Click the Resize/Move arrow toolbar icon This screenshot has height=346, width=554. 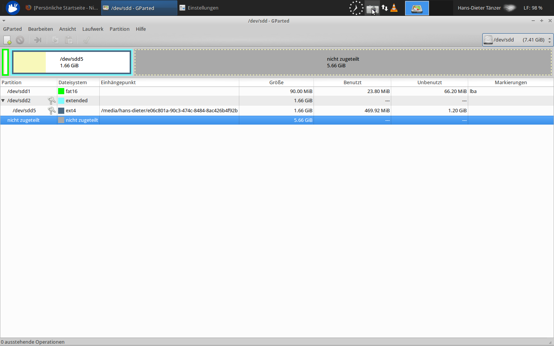pyautogui.click(x=38, y=40)
